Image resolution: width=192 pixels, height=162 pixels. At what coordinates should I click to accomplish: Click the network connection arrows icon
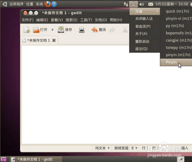[x=126, y=4]
